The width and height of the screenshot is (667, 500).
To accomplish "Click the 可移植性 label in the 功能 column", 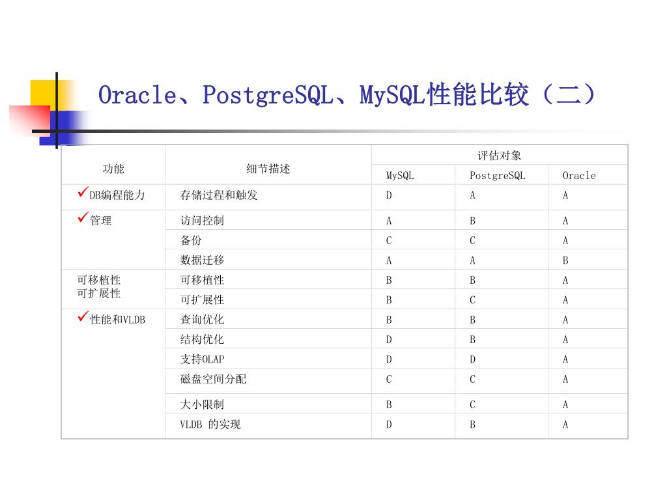I will (x=99, y=280).
